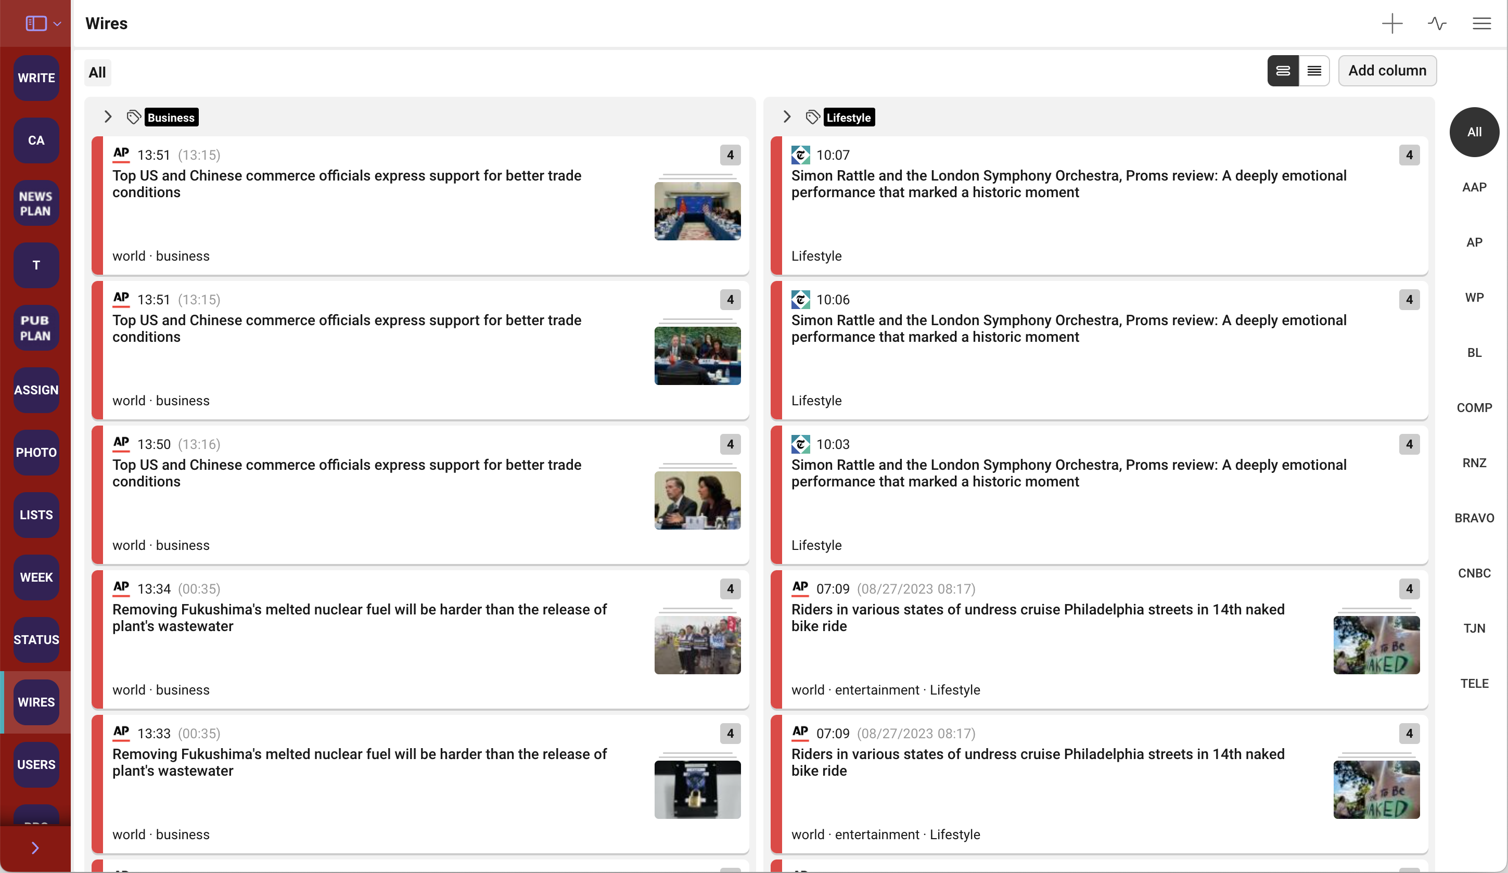Open the WRITE sidebar app icon
This screenshot has width=1508, height=873.
coord(36,78)
